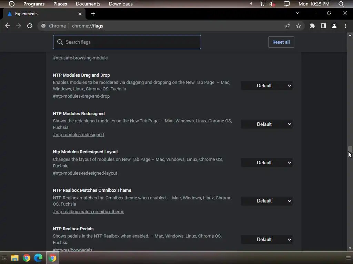Go back with the browser back arrow

(8, 26)
